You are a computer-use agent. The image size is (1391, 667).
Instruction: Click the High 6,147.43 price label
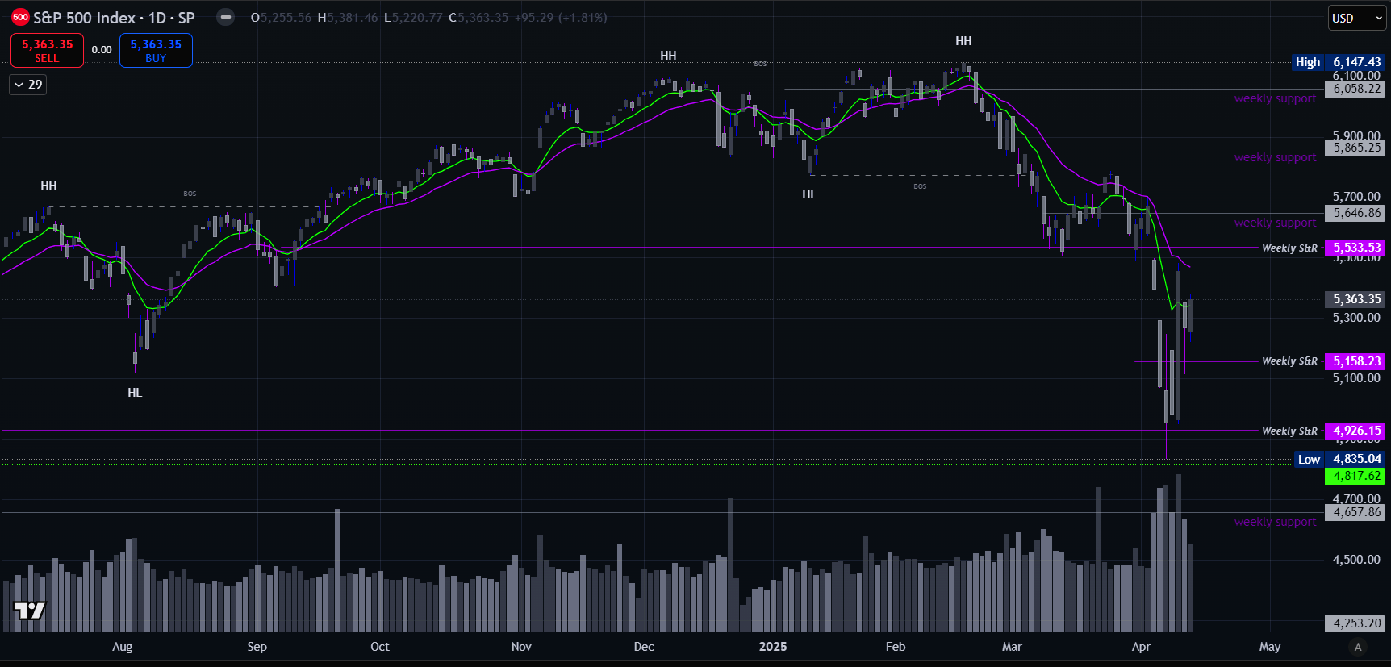(x=1339, y=62)
